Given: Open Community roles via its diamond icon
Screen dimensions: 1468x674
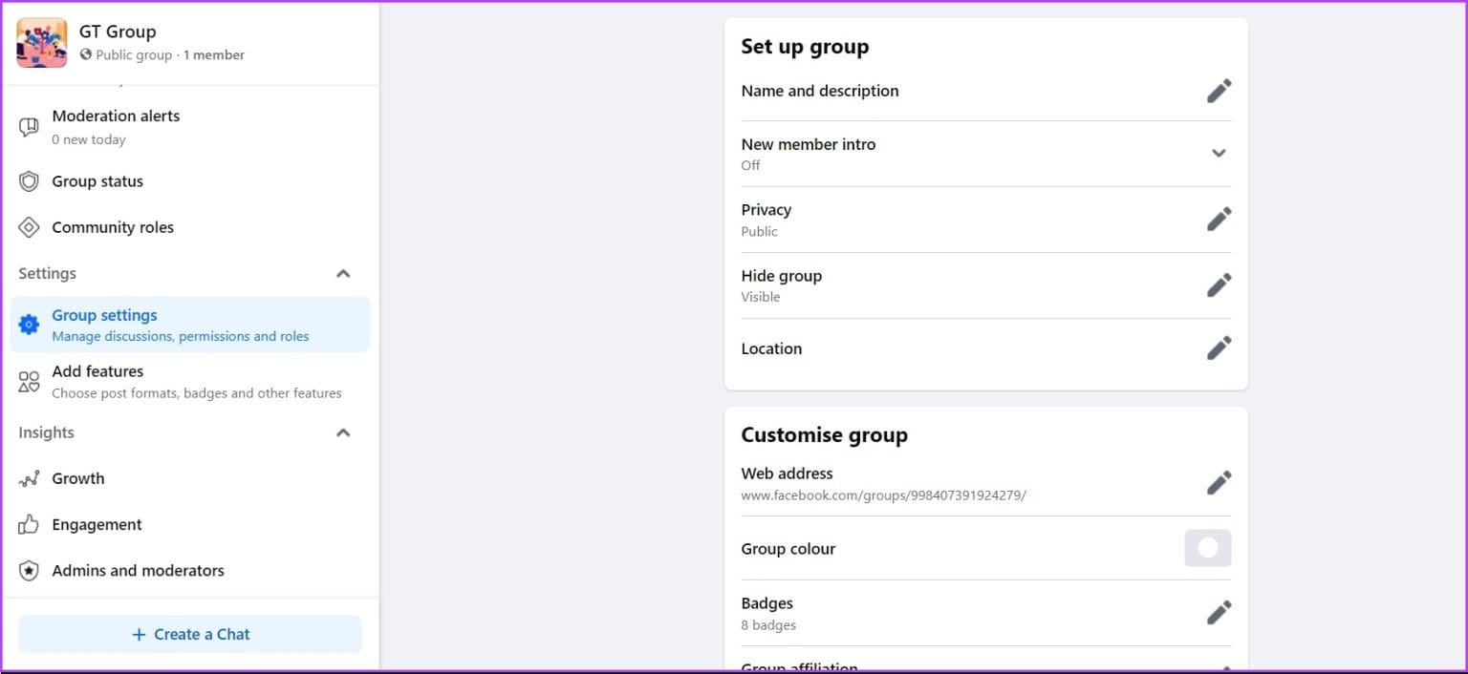Looking at the screenshot, I should click(30, 227).
